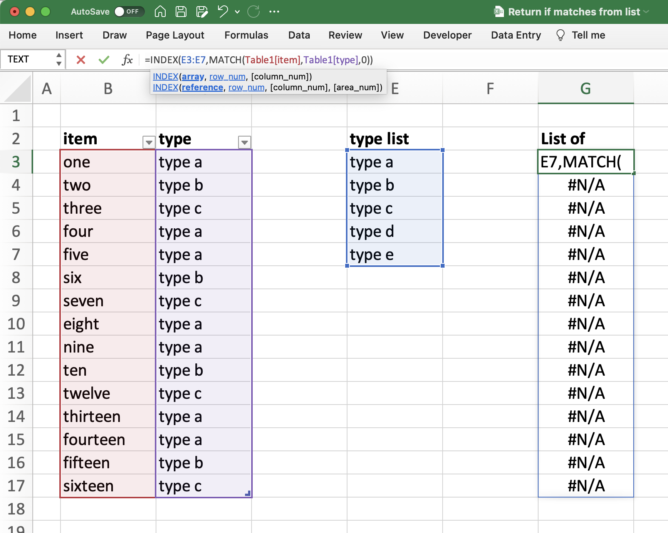Image resolution: width=668 pixels, height=533 pixels.
Task: Click cell containing 'thirteen'
Action: (x=108, y=416)
